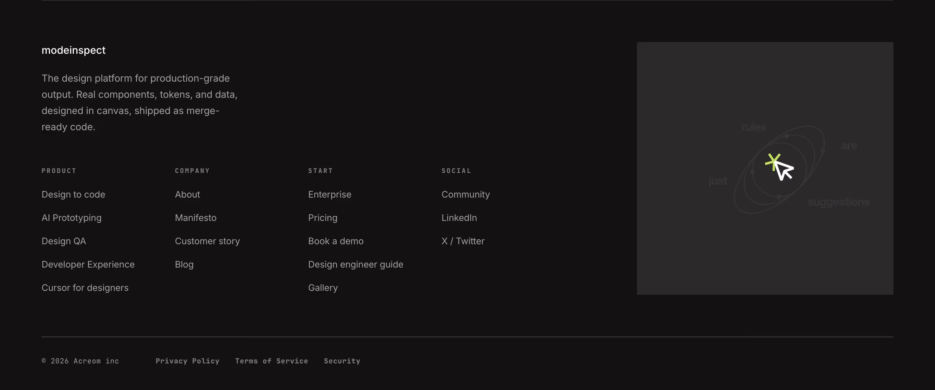The height and width of the screenshot is (390, 935).
Task: Click the faded word 'suggestions'
Action: (839, 202)
